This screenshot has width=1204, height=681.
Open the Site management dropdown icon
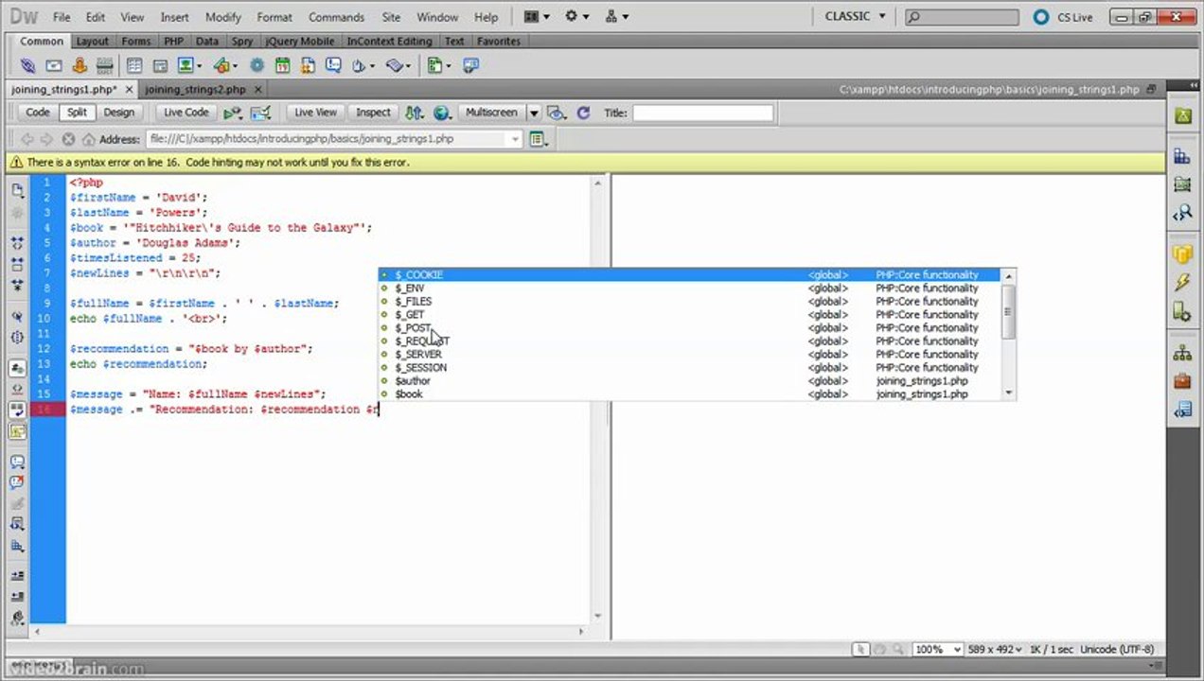(x=616, y=17)
